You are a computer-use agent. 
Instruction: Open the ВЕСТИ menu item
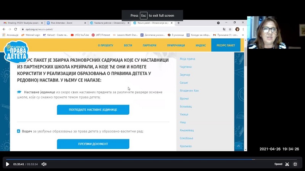tap(128, 45)
